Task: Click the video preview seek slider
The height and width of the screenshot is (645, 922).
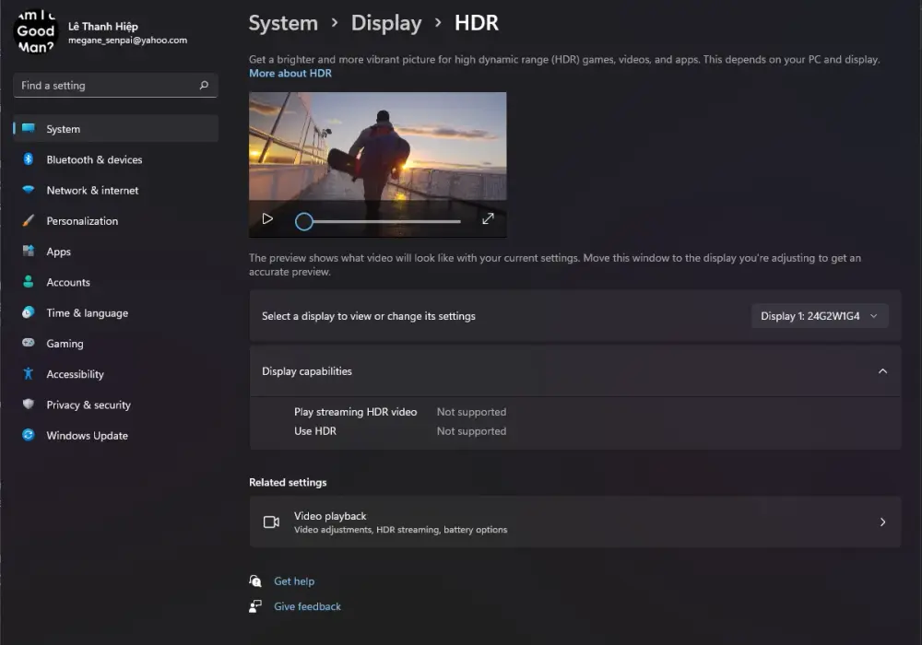Action: coord(378,221)
